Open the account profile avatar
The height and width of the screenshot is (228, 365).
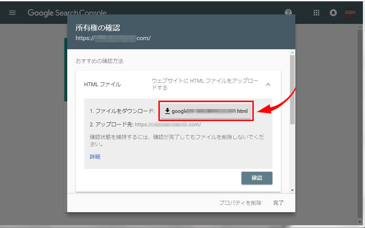pyautogui.click(x=350, y=12)
